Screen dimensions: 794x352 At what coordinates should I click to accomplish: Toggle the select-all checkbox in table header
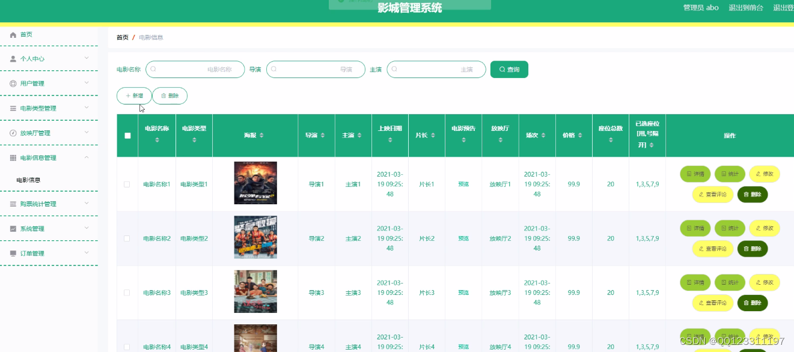[127, 136]
